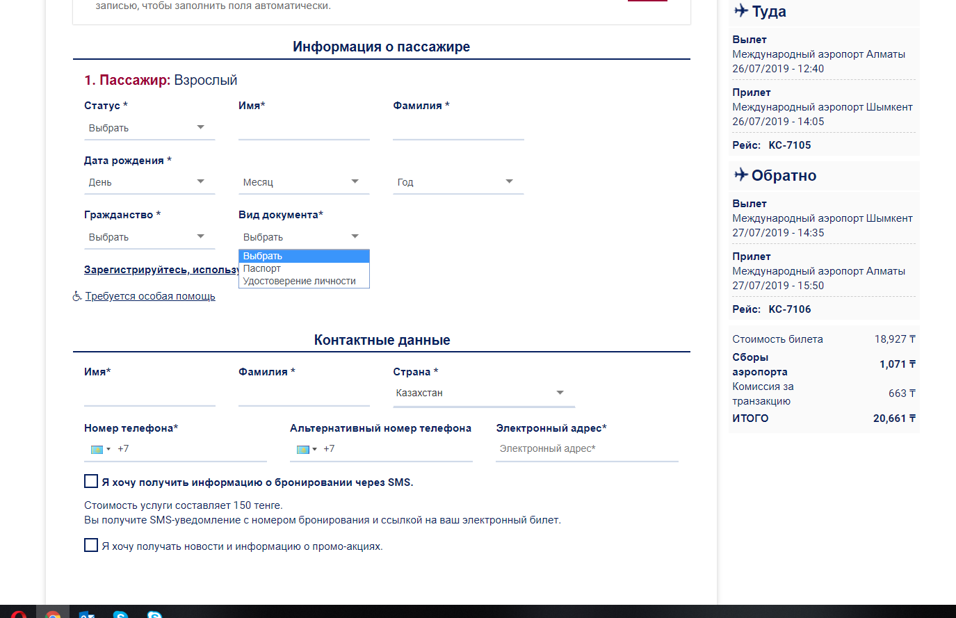Open the Страна dropdown showing Казахстан
Viewport: 956px width, 618px height.
[484, 393]
